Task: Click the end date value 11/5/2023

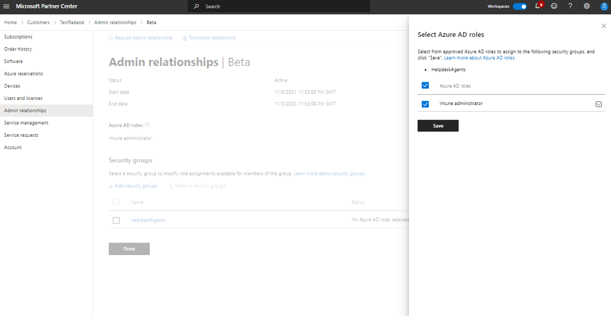Action: click(x=305, y=104)
